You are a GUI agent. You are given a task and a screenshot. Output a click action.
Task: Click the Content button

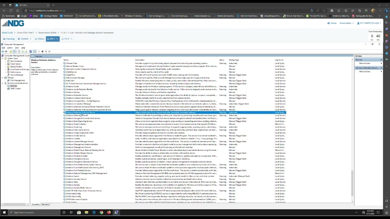[x=24, y=39]
